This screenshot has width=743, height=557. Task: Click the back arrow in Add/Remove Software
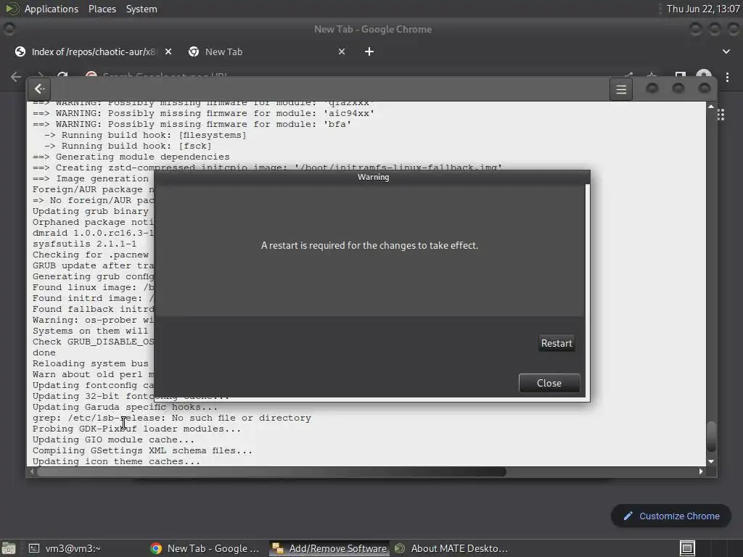point(40,88)
